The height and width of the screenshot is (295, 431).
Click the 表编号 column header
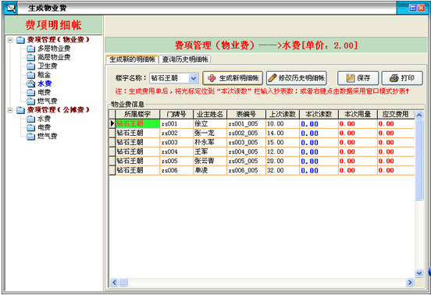(246, 114)
